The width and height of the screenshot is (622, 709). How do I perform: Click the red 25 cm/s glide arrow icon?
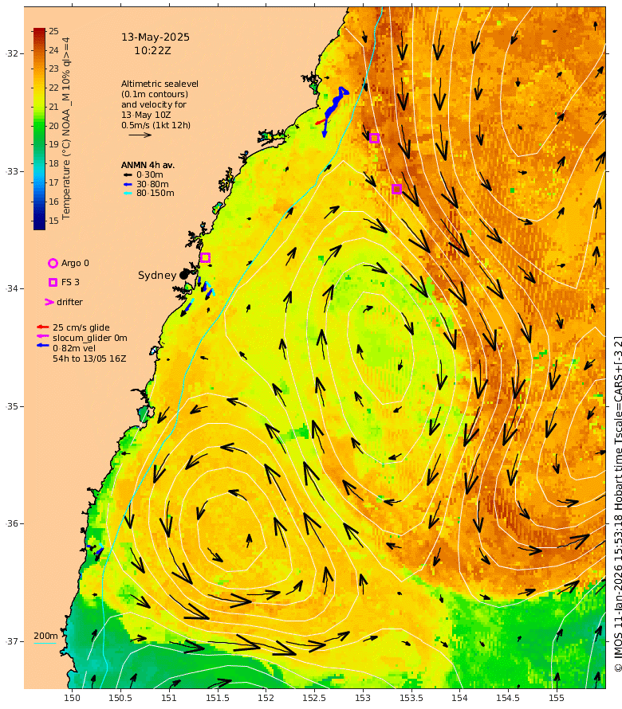(x=42, y=327)
